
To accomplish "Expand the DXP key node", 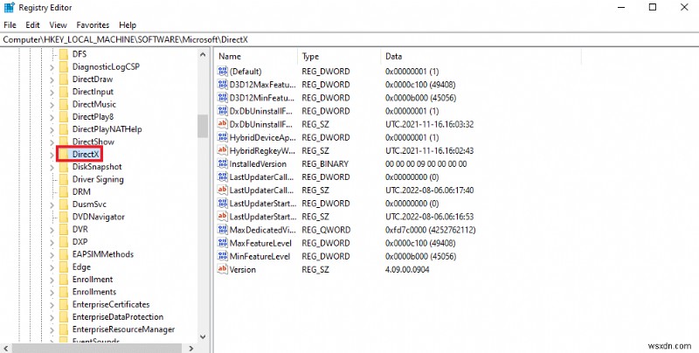I will coord(52,242).
